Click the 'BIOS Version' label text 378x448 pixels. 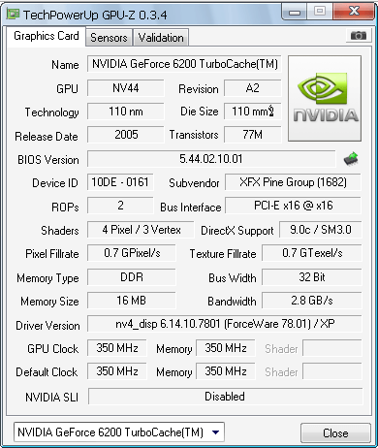48,160
